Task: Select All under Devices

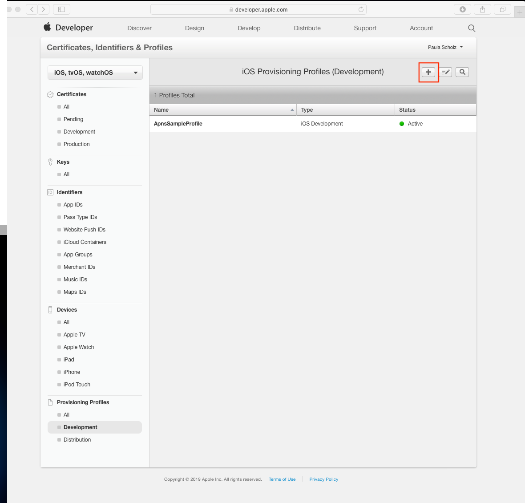Action: pos(66,322)
